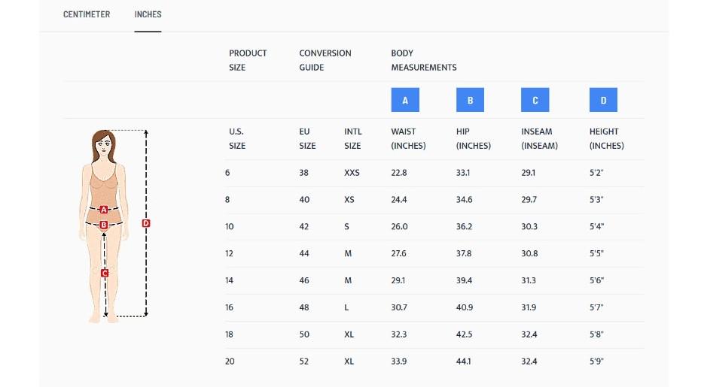Click red A marker on body figure
This screenshot has height=387, width=701.
[x=104, y=210]
